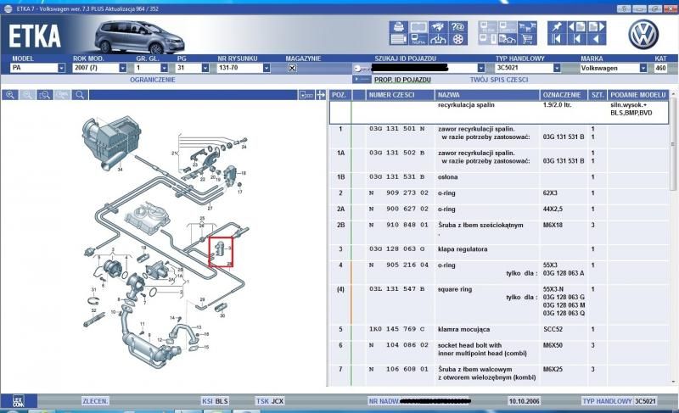Click the ETKA app icon in title bar
The height and width of the screenshot is (413, 679).
[x=8, y=8]
